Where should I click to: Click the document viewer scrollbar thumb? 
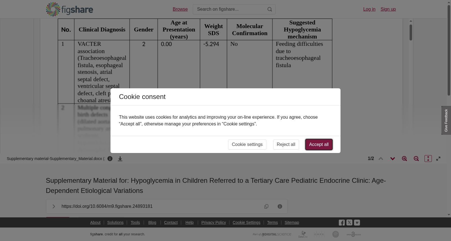411,32
